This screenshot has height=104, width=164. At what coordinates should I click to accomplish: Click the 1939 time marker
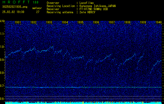point(143,22)
